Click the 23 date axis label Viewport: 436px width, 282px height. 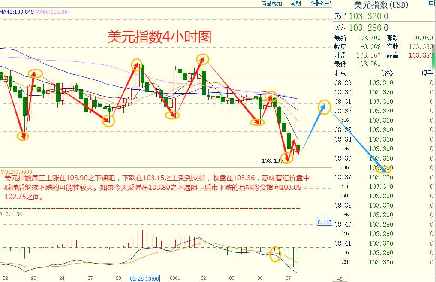33,278
